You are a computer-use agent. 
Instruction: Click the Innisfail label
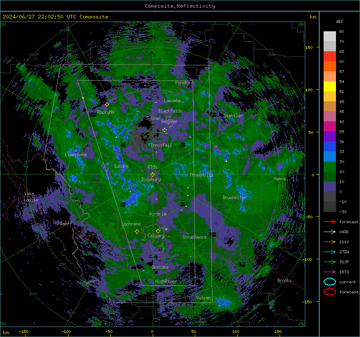[161, 145]
